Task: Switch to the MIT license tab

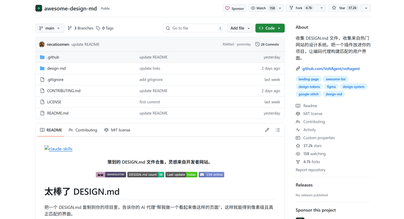Action: coord(117,130)
